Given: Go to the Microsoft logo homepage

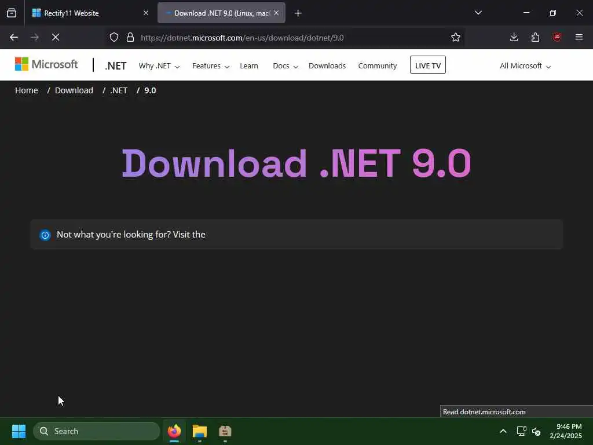Looking at the screenshot, I should pyautogui.click(x=46, y=64).
